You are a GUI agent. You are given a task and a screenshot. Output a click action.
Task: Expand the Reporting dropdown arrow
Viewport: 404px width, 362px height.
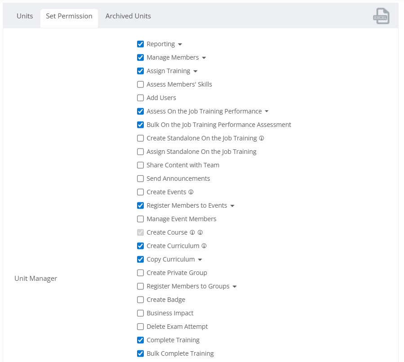pyautogui.click(x=180, y=44)
